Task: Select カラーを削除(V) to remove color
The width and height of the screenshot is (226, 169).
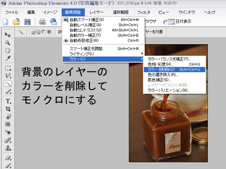Action: [x=174, y=69]
